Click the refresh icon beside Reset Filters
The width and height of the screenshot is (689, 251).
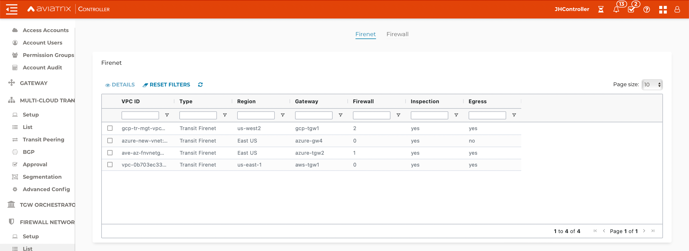point(200,85)
